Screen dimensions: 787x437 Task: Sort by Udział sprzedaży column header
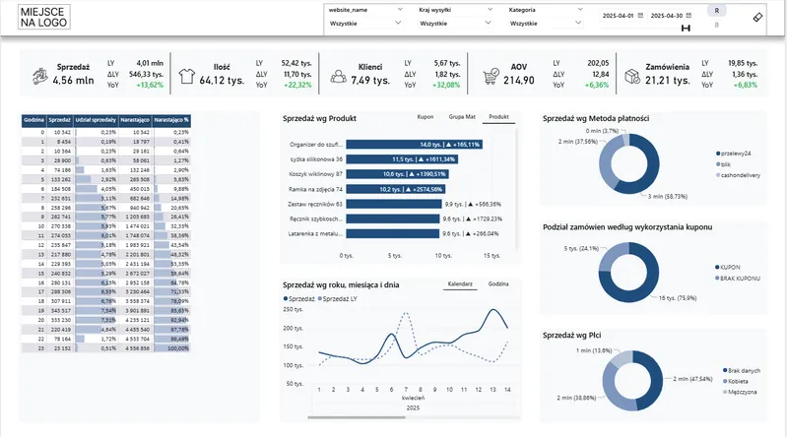pyautogui.click(x=96, y=120)
